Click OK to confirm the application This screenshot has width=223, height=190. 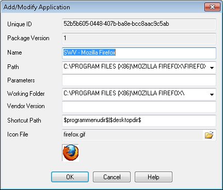(70, 177)
